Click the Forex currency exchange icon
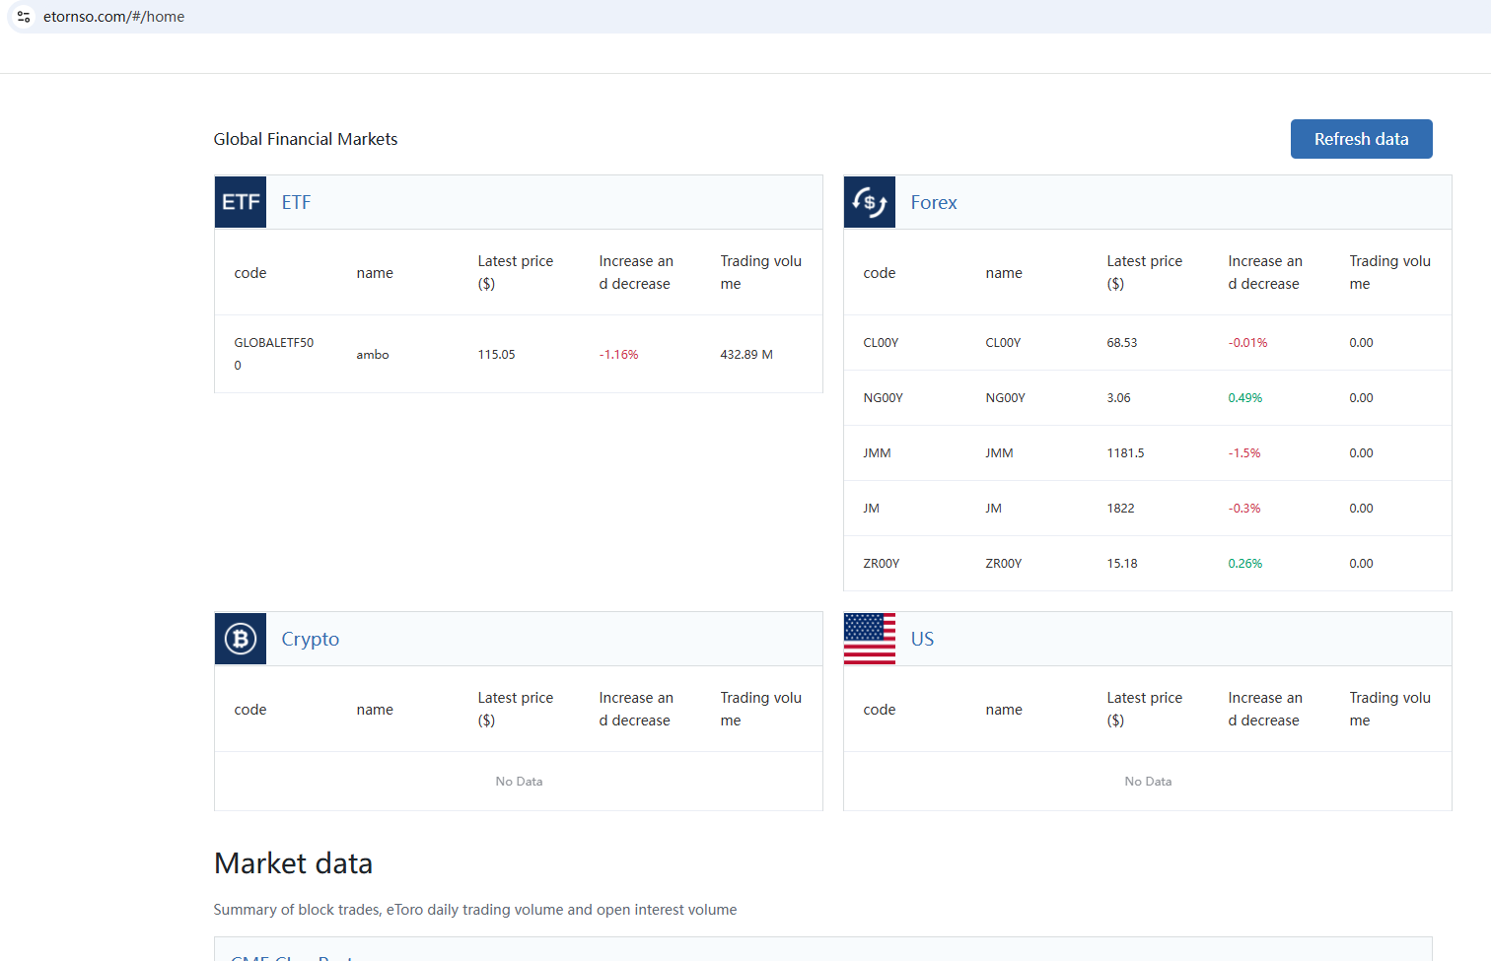 click(x=869, y=202)
